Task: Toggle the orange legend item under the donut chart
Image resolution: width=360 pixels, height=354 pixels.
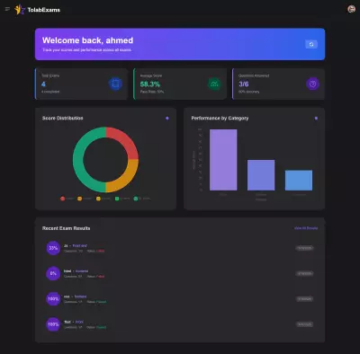Action: [85, 199]
